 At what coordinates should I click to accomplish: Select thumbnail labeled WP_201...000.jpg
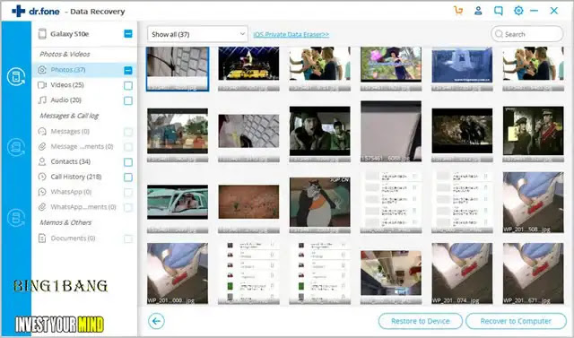[178, 273]
